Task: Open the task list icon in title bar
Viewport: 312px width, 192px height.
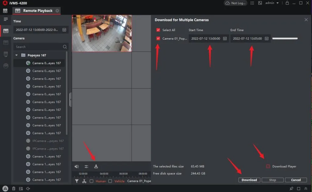Action: point(252,3)
